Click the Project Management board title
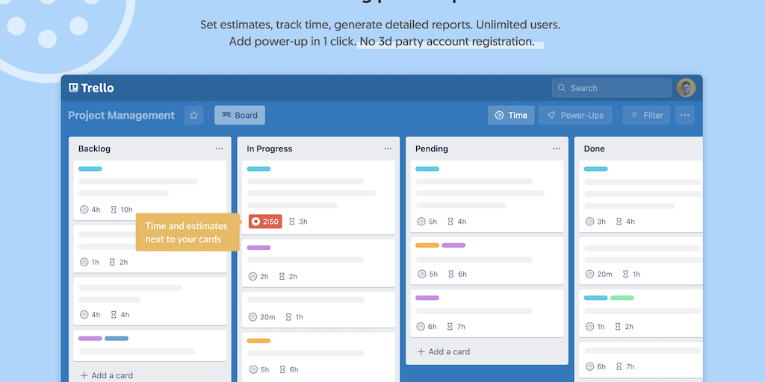The image size is (765, 382). [x=121, y=116]
